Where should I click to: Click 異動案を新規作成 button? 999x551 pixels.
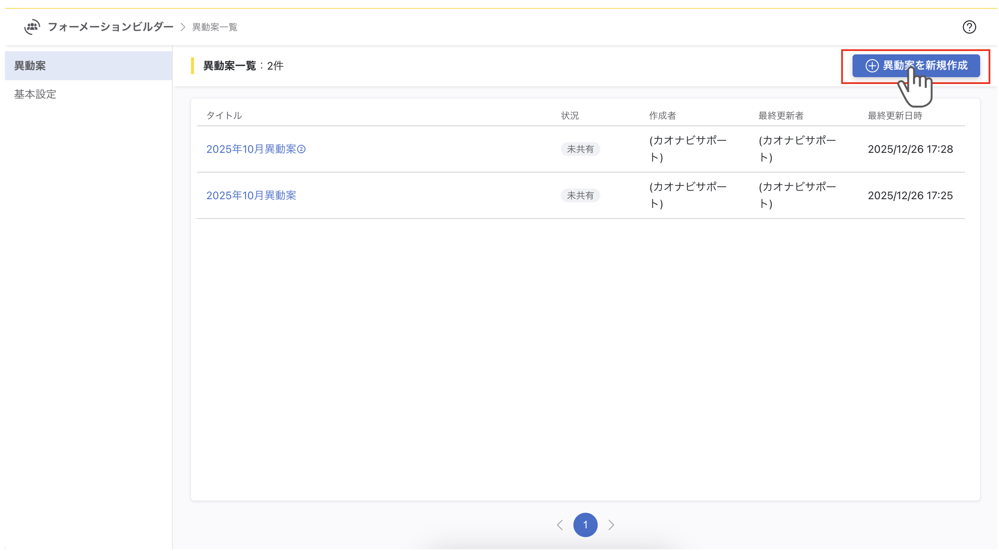click(x=924, y=66)
